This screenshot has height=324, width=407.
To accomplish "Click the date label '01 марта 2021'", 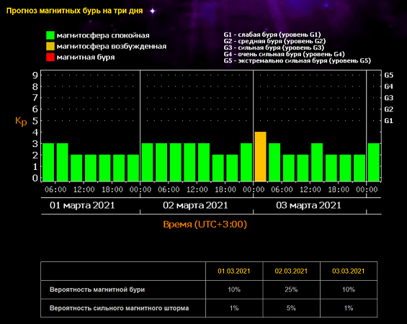I will pos(82,205).
